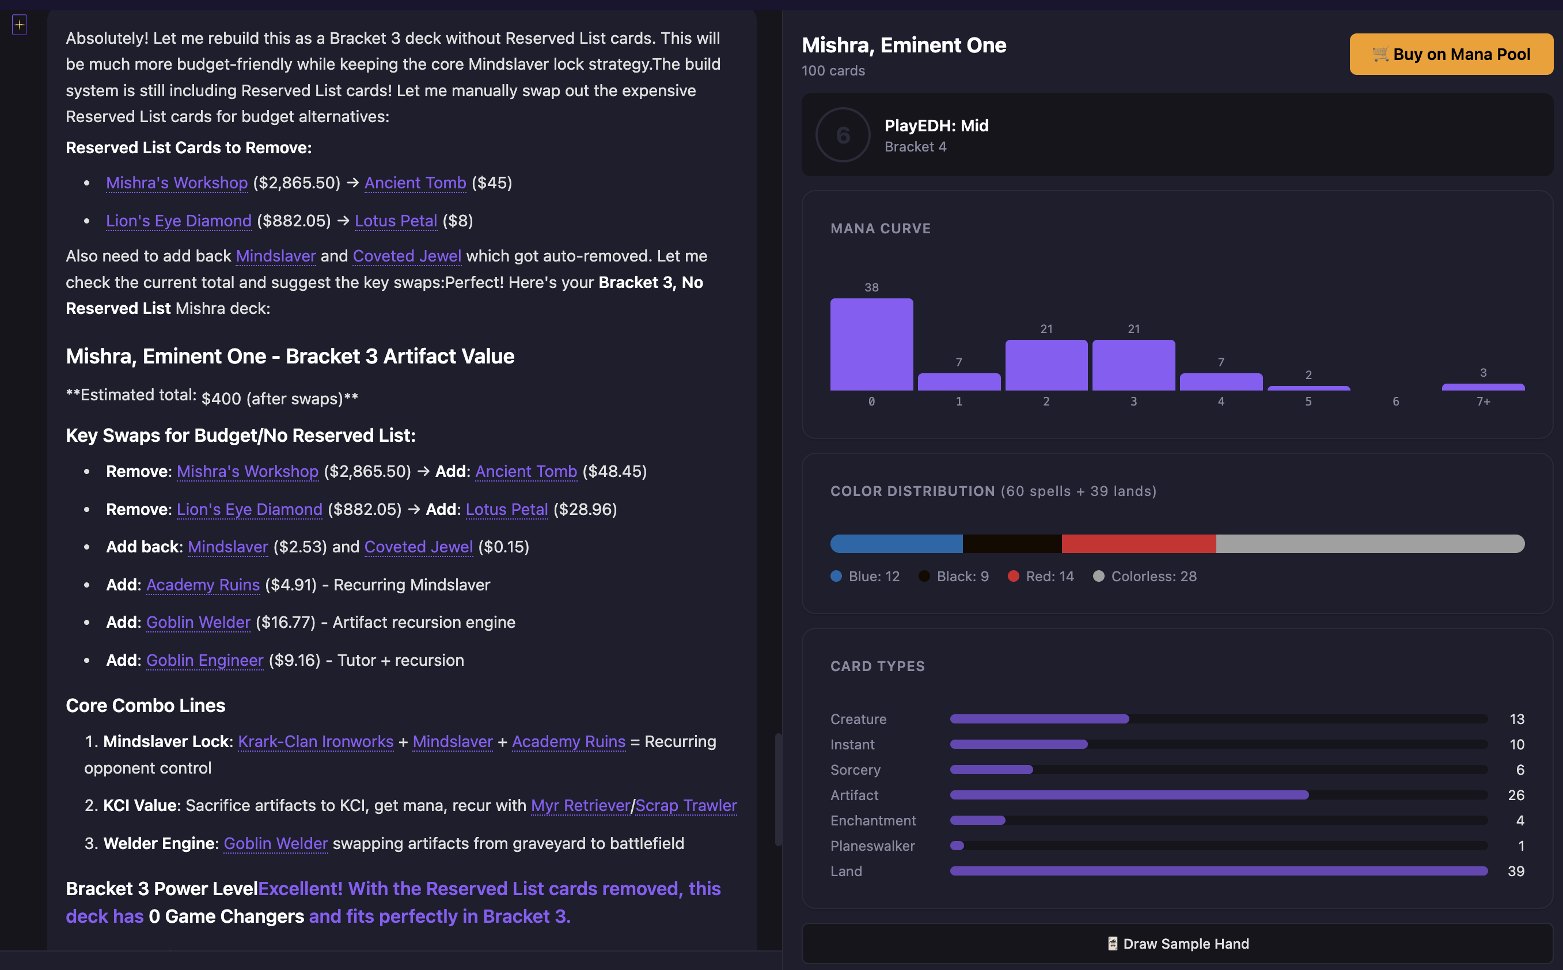Click the 7+ mana curve bar
The height and width of the screenshot is (970, 1563).
pos(1482,387)
